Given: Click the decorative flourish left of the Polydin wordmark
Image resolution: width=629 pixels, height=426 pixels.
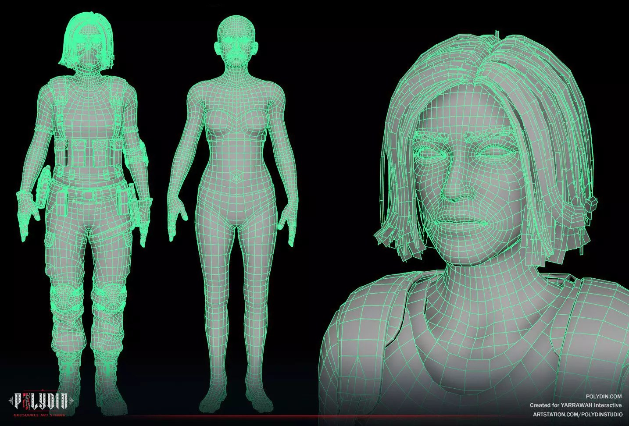Looking at the screenshot, I should [11, 400].
